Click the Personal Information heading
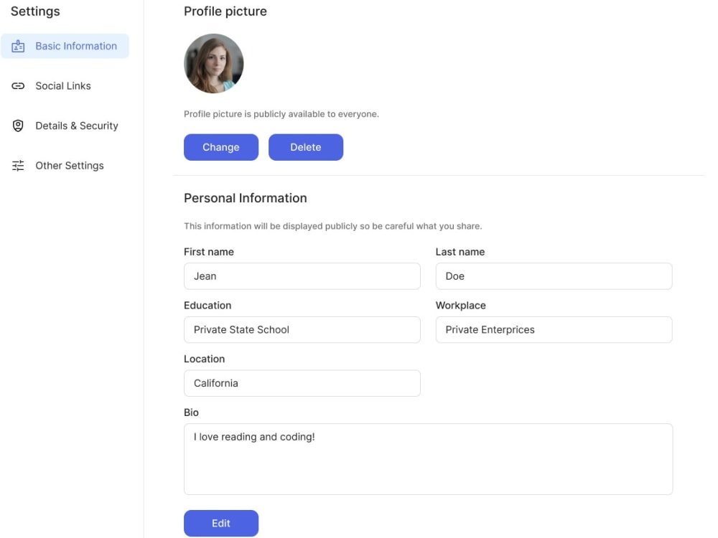The image size is (718, 538). pyautogui.click(x=246, y=198)
